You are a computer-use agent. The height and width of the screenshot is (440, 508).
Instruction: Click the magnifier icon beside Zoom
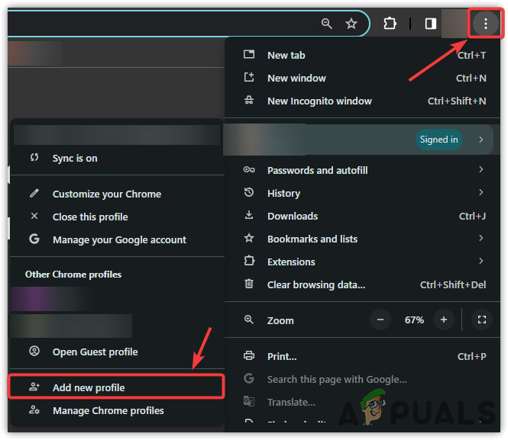[249, 320]
